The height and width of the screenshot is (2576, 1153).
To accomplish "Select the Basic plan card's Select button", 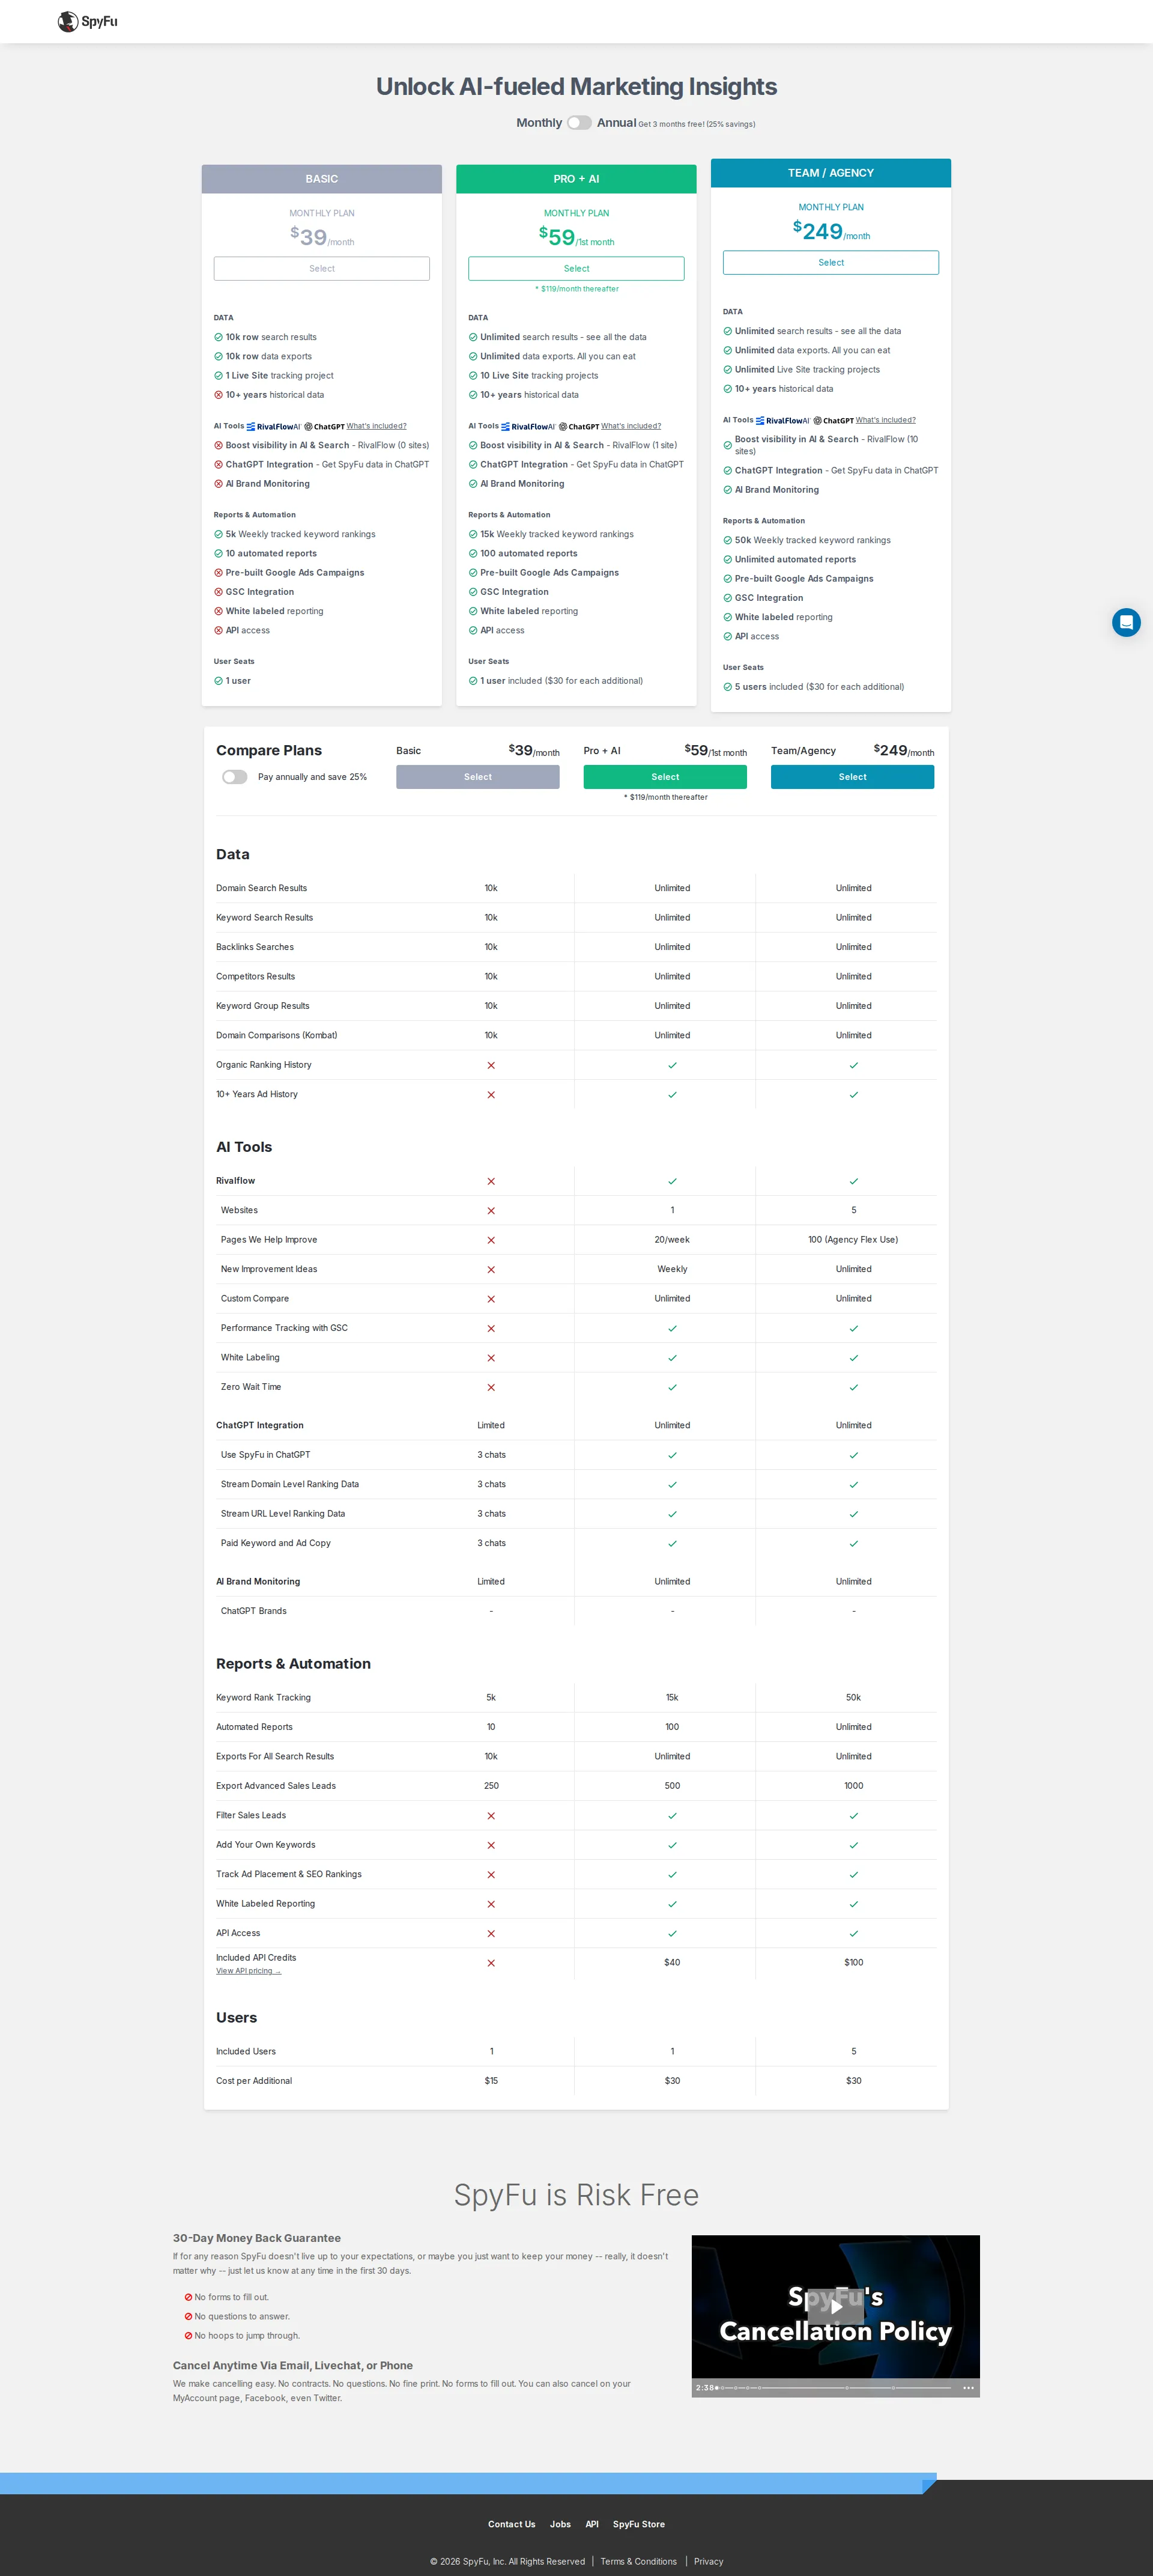I will [x=322, y=269].
